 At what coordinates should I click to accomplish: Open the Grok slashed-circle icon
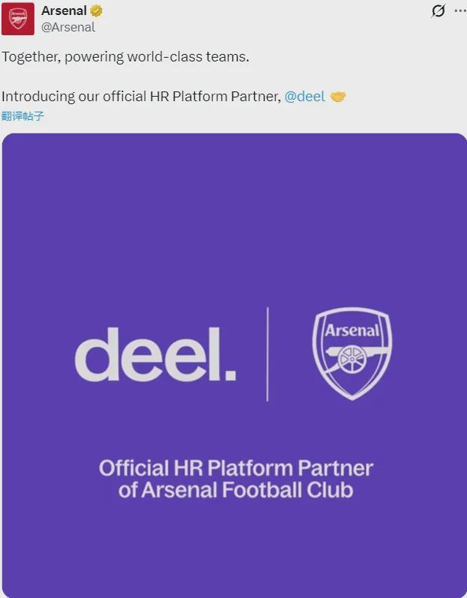tap(438, 10)
